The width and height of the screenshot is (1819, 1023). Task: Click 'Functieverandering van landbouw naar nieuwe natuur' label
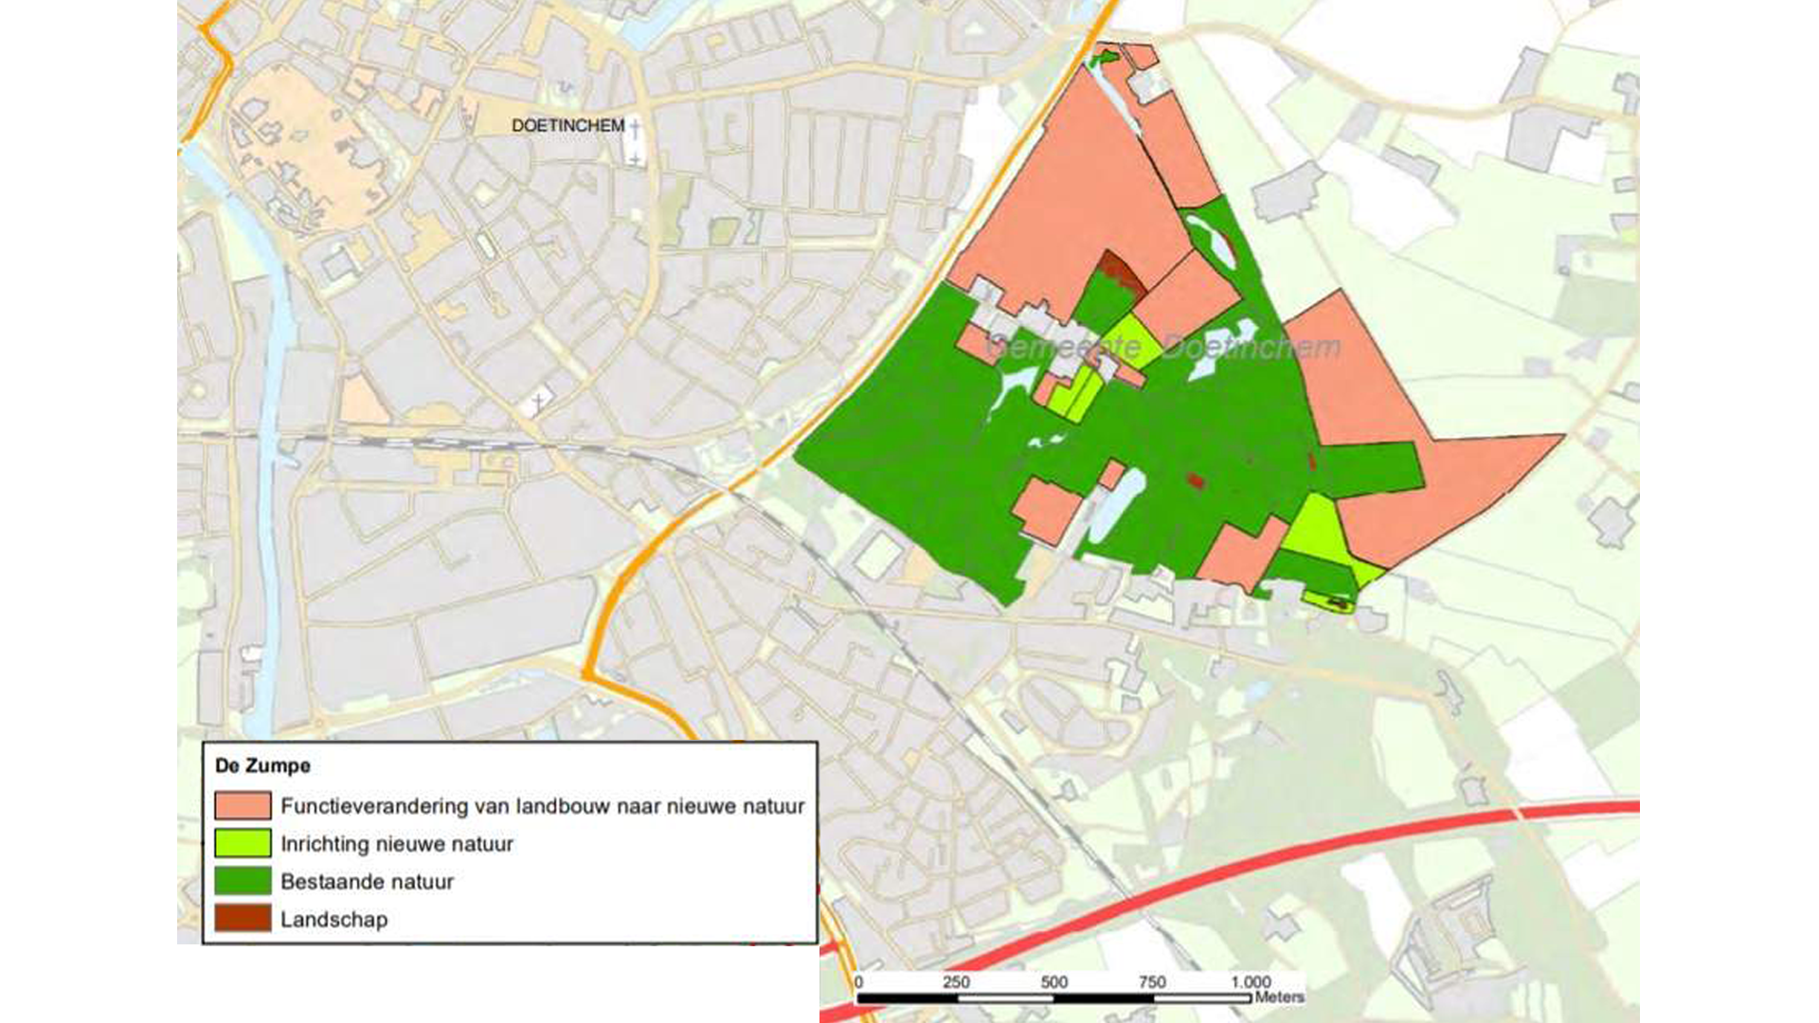543,806
